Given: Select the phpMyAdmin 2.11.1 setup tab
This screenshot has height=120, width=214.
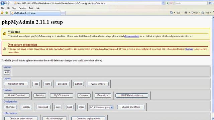Looking at the screenshot, I should [x=35, y=13].
